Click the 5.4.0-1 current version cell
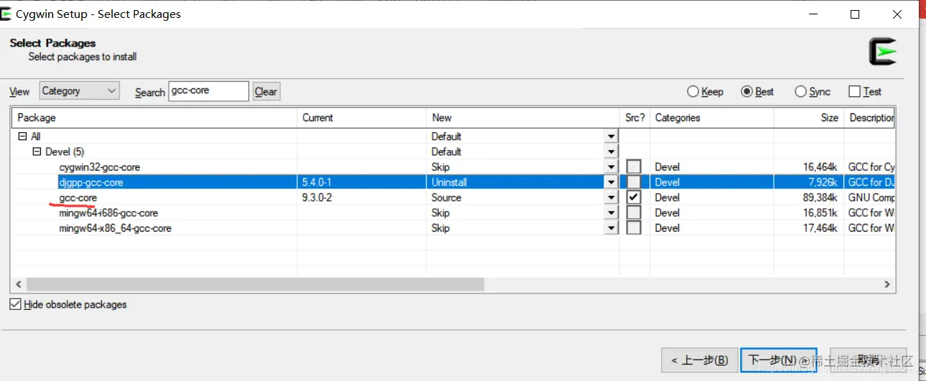Screen dimensions: 926x381 317,182
